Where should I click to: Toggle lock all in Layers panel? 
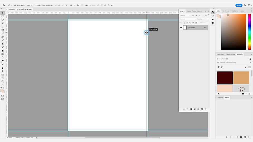[x=196, y=23]
